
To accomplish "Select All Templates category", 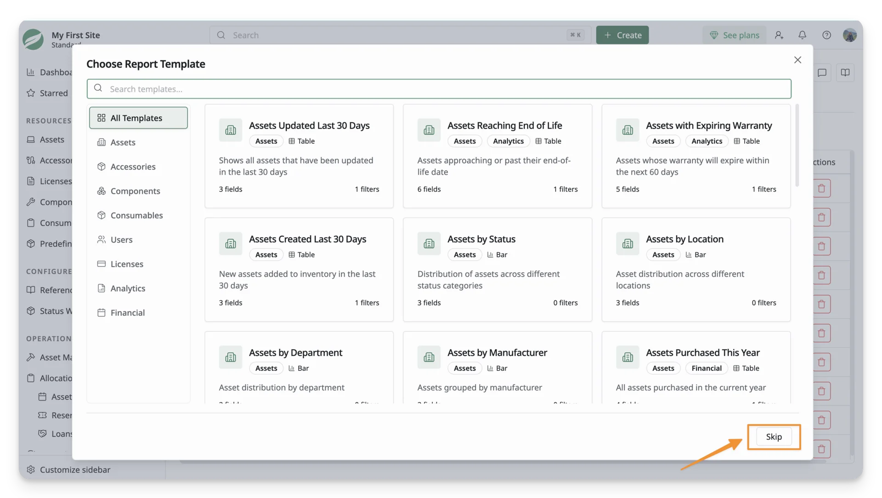I will (138, 118).
